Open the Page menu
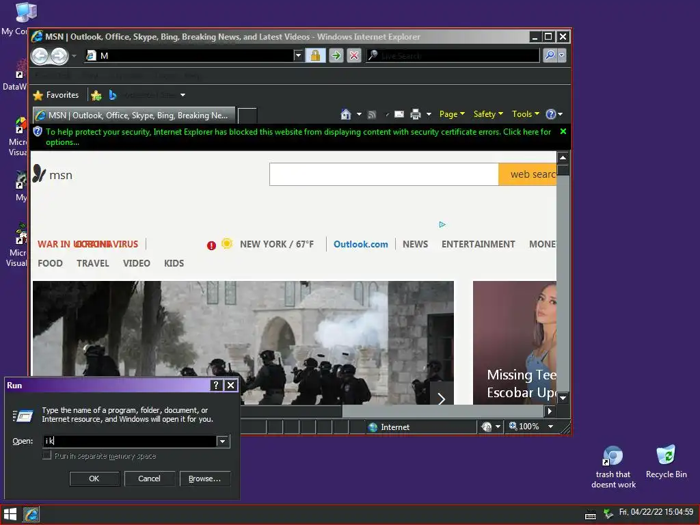The height and width of the screenshot is (525, 700). pyautogui.click(x=452, y=114)
